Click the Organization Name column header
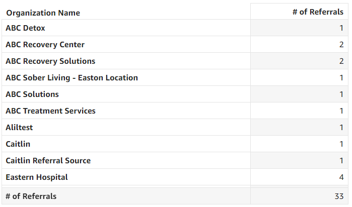 [43, 13]
